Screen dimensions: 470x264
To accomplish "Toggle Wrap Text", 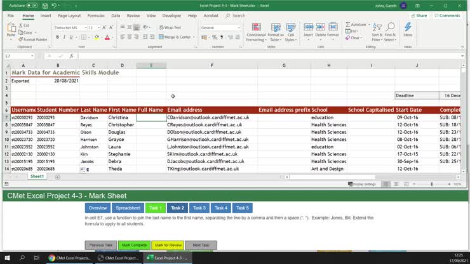I will (170, 27).
